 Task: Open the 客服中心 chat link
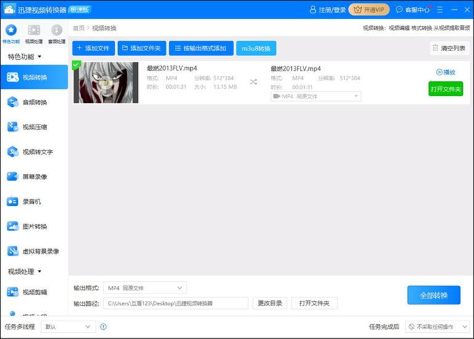click(x=412, y=10)
